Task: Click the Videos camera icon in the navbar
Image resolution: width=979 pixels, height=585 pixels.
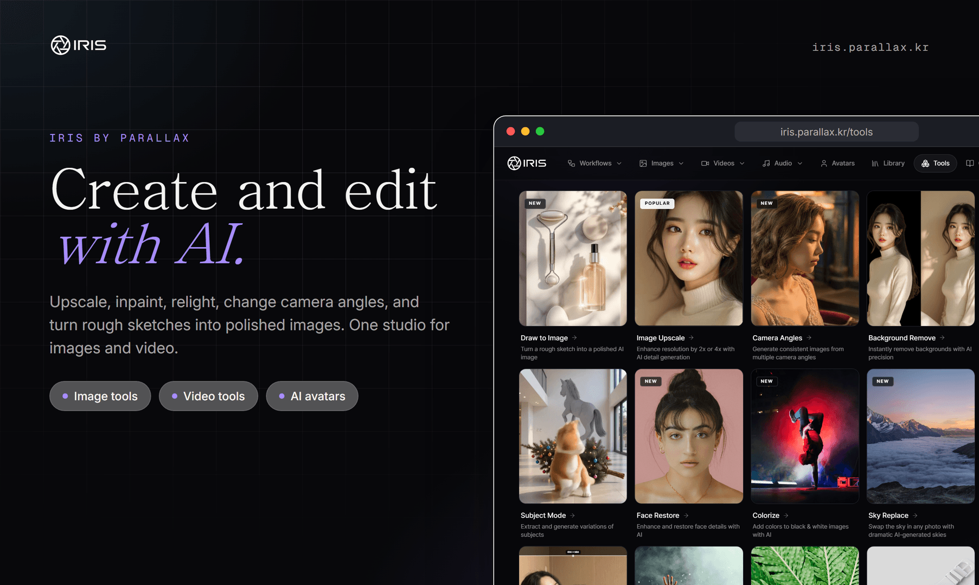Action: (705, 163)
